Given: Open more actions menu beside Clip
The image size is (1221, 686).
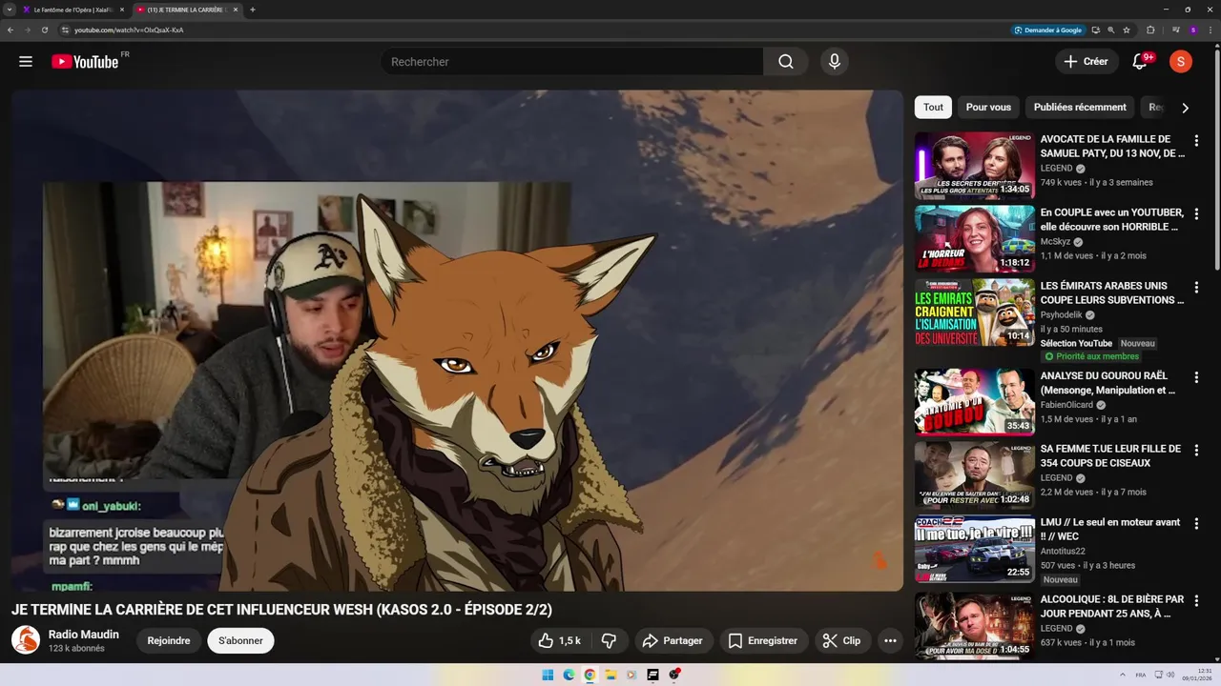Looking at the screenshot, I should tap(890, 641).
